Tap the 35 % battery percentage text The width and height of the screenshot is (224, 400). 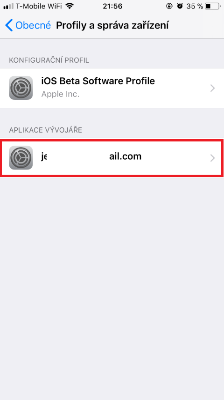click(195, 6)
